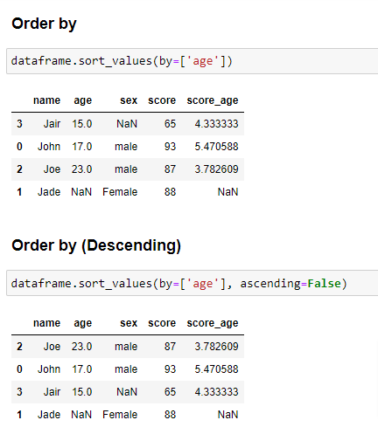The height and width of the screenshot is (434, 378).
Task: Click the score 65 in the descending table
Action: coord(170,392)
